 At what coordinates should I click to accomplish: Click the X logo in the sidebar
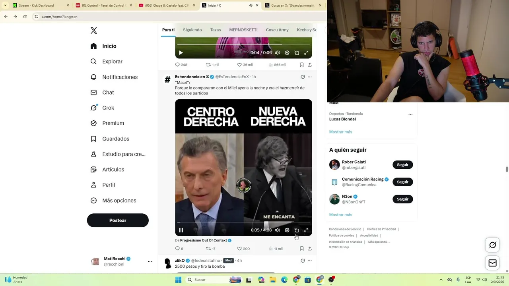pyautogui.click(x=93, y=31)
